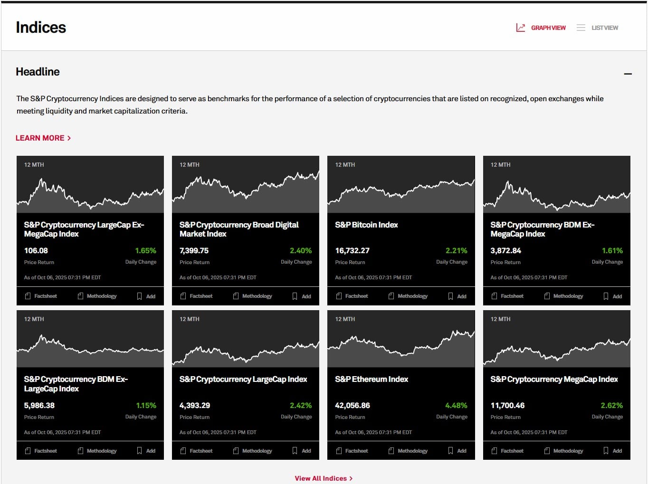Open S&P Cryptocurrency MegaCap Index title link
This screenshot has width=648, height=484.
pos(553,380)
